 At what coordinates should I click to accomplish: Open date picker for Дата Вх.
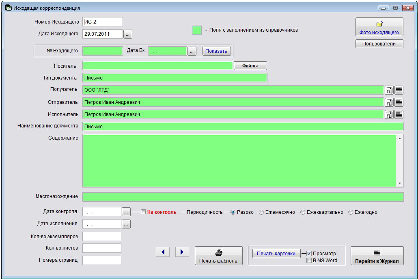[x=192, y=51]
